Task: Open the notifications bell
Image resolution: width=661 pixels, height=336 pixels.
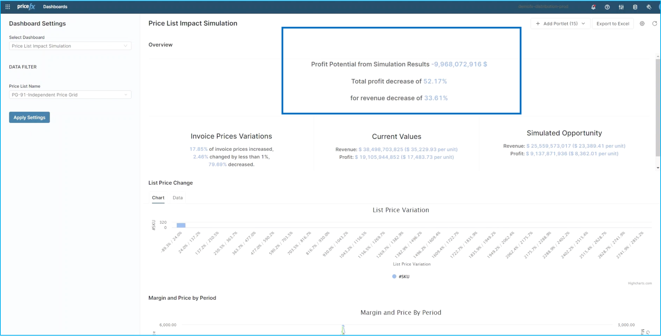Action: pos(593,7)
